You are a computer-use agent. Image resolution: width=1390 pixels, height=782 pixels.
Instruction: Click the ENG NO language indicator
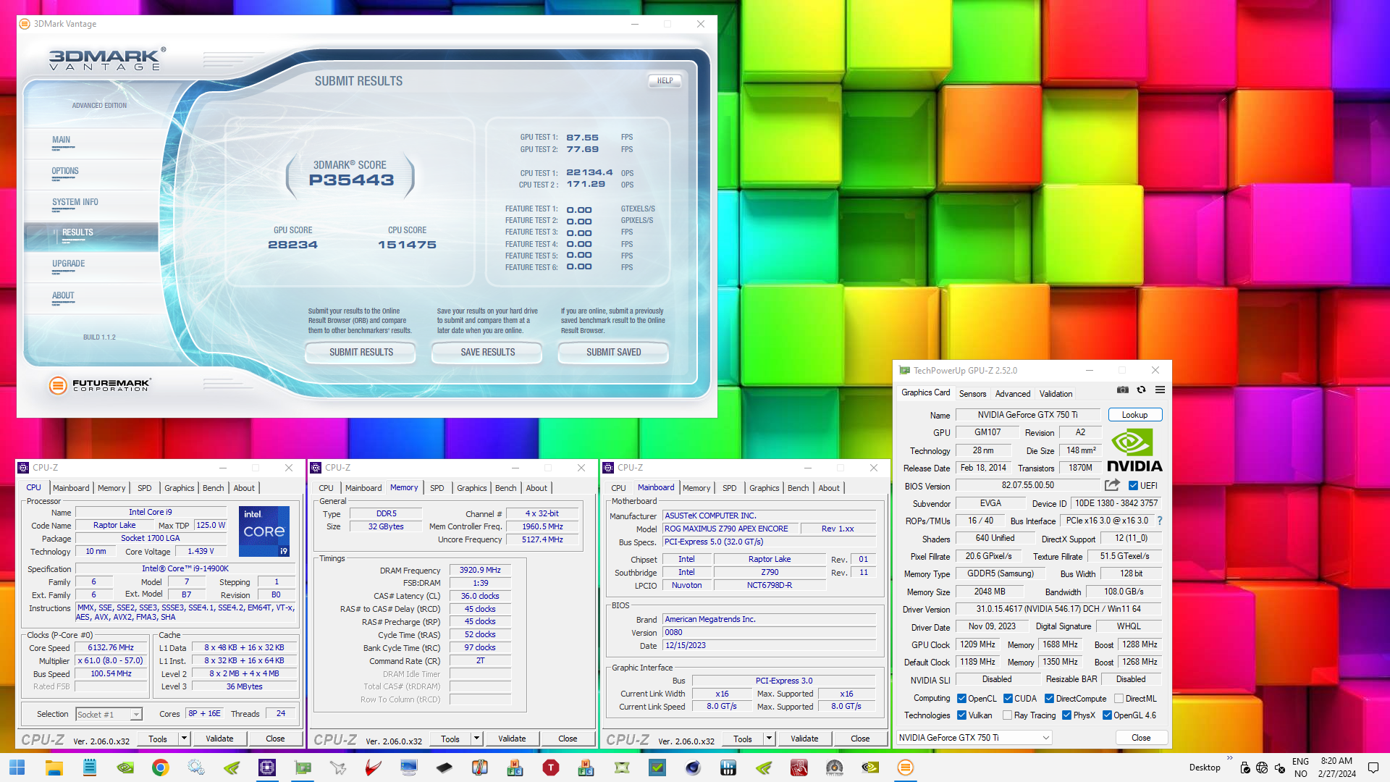[1300, 768]
